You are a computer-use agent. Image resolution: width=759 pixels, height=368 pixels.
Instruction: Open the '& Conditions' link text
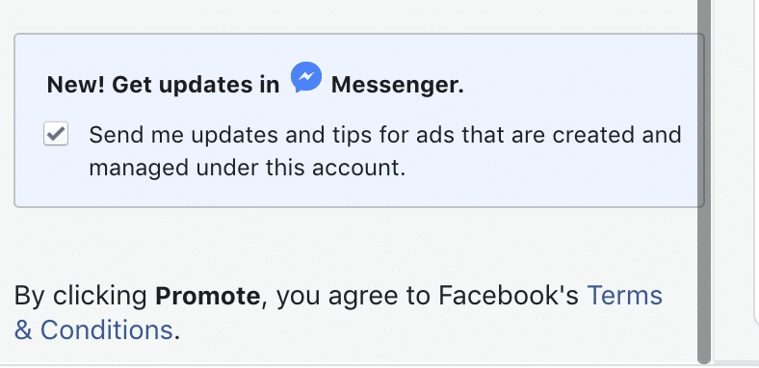pyautogui.click(x=93, y=329)
